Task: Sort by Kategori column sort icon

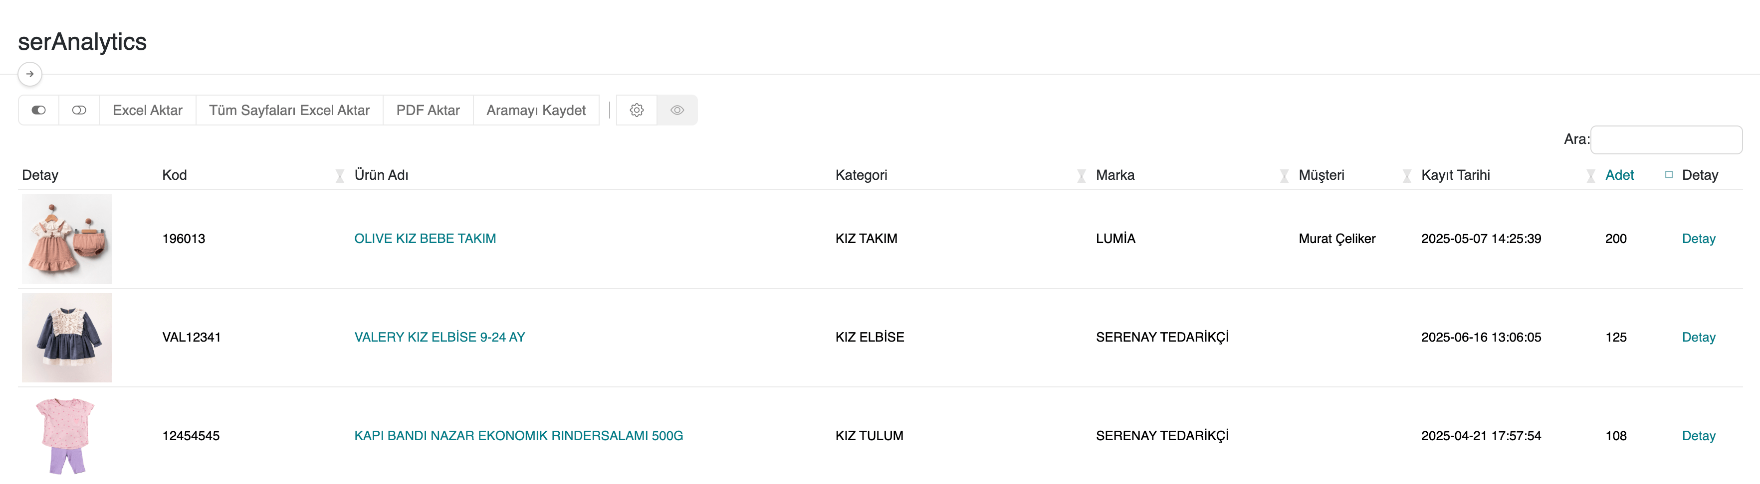Action: [x=1081, y=176]
